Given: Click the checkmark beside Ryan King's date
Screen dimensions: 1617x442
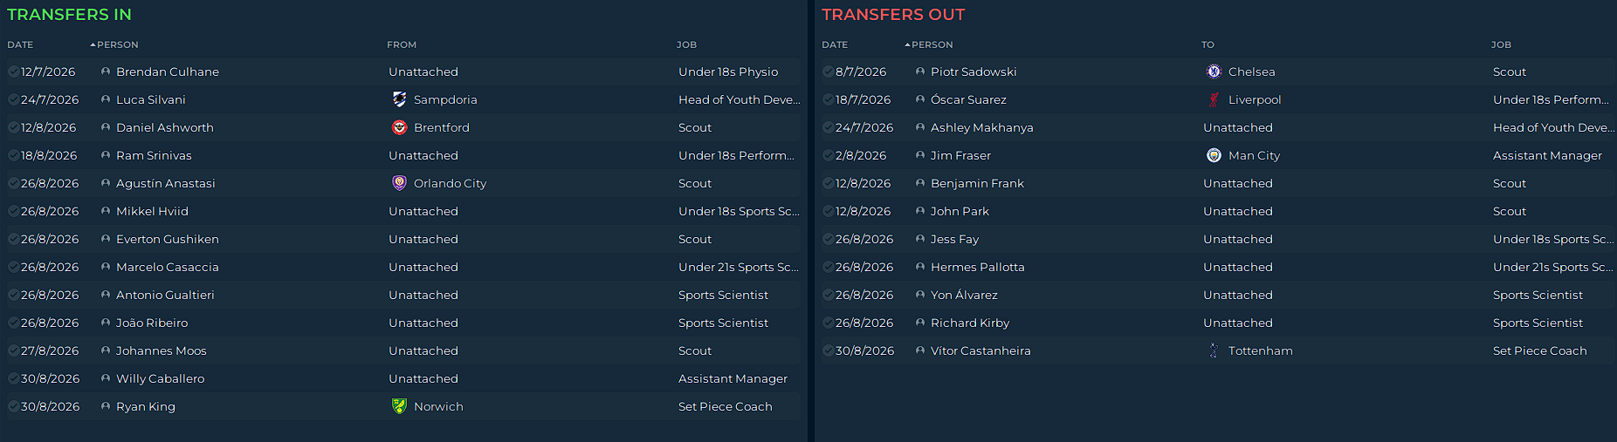Looking at the screenshot, I should coord(13,406).
